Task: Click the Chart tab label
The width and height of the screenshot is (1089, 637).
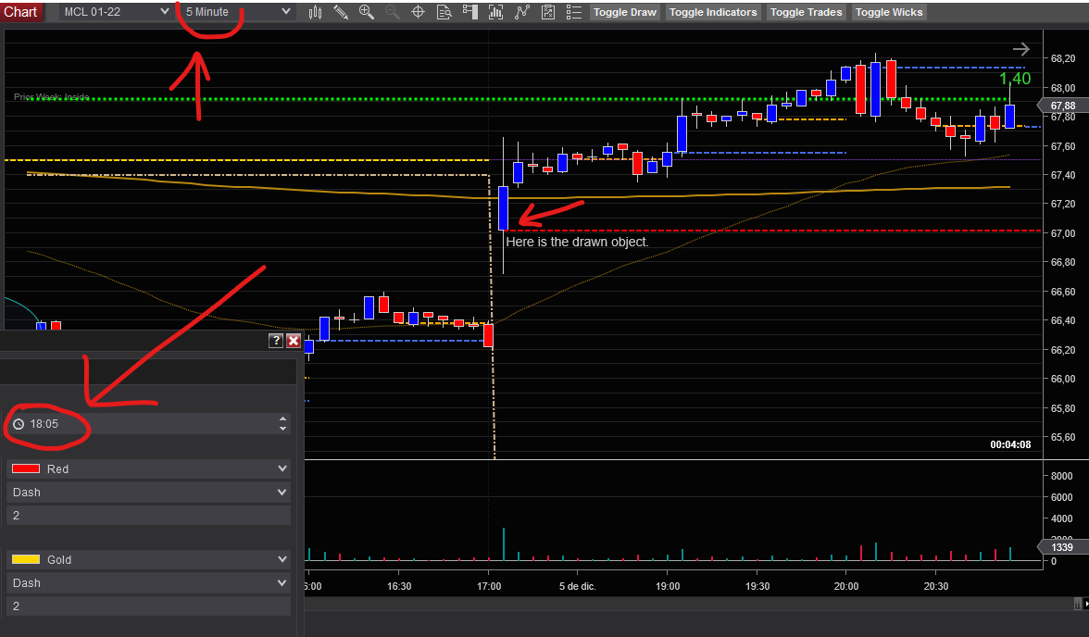Action: tap(20, 12)
